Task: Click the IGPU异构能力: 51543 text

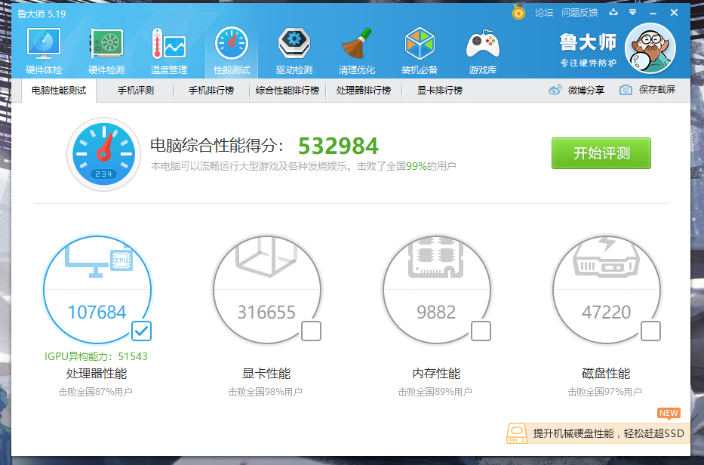Action: pos(96,356)
